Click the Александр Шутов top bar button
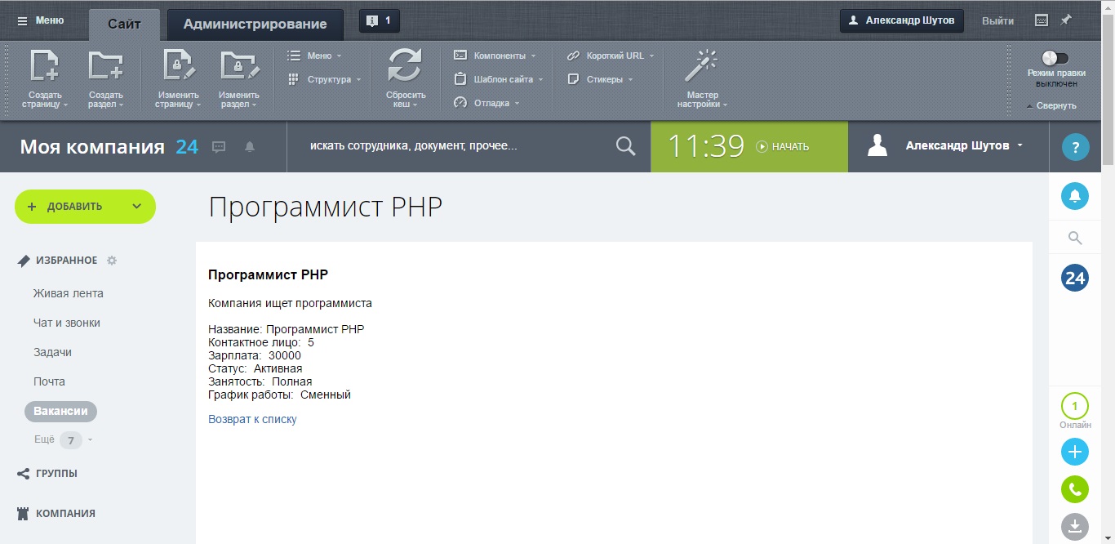Image resolution: width=1115 pixels, height=544 pixels. [x=902, y=20]
